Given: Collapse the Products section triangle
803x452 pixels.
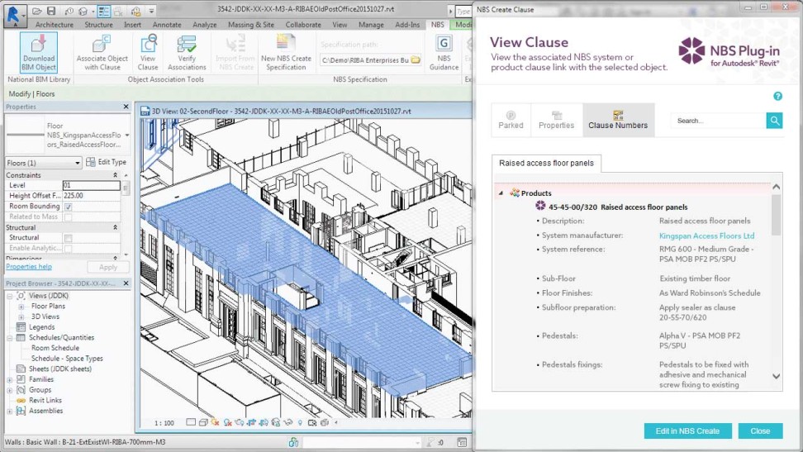Looking at the screenshot, I should pyautogui.click(x=500, y=193).
